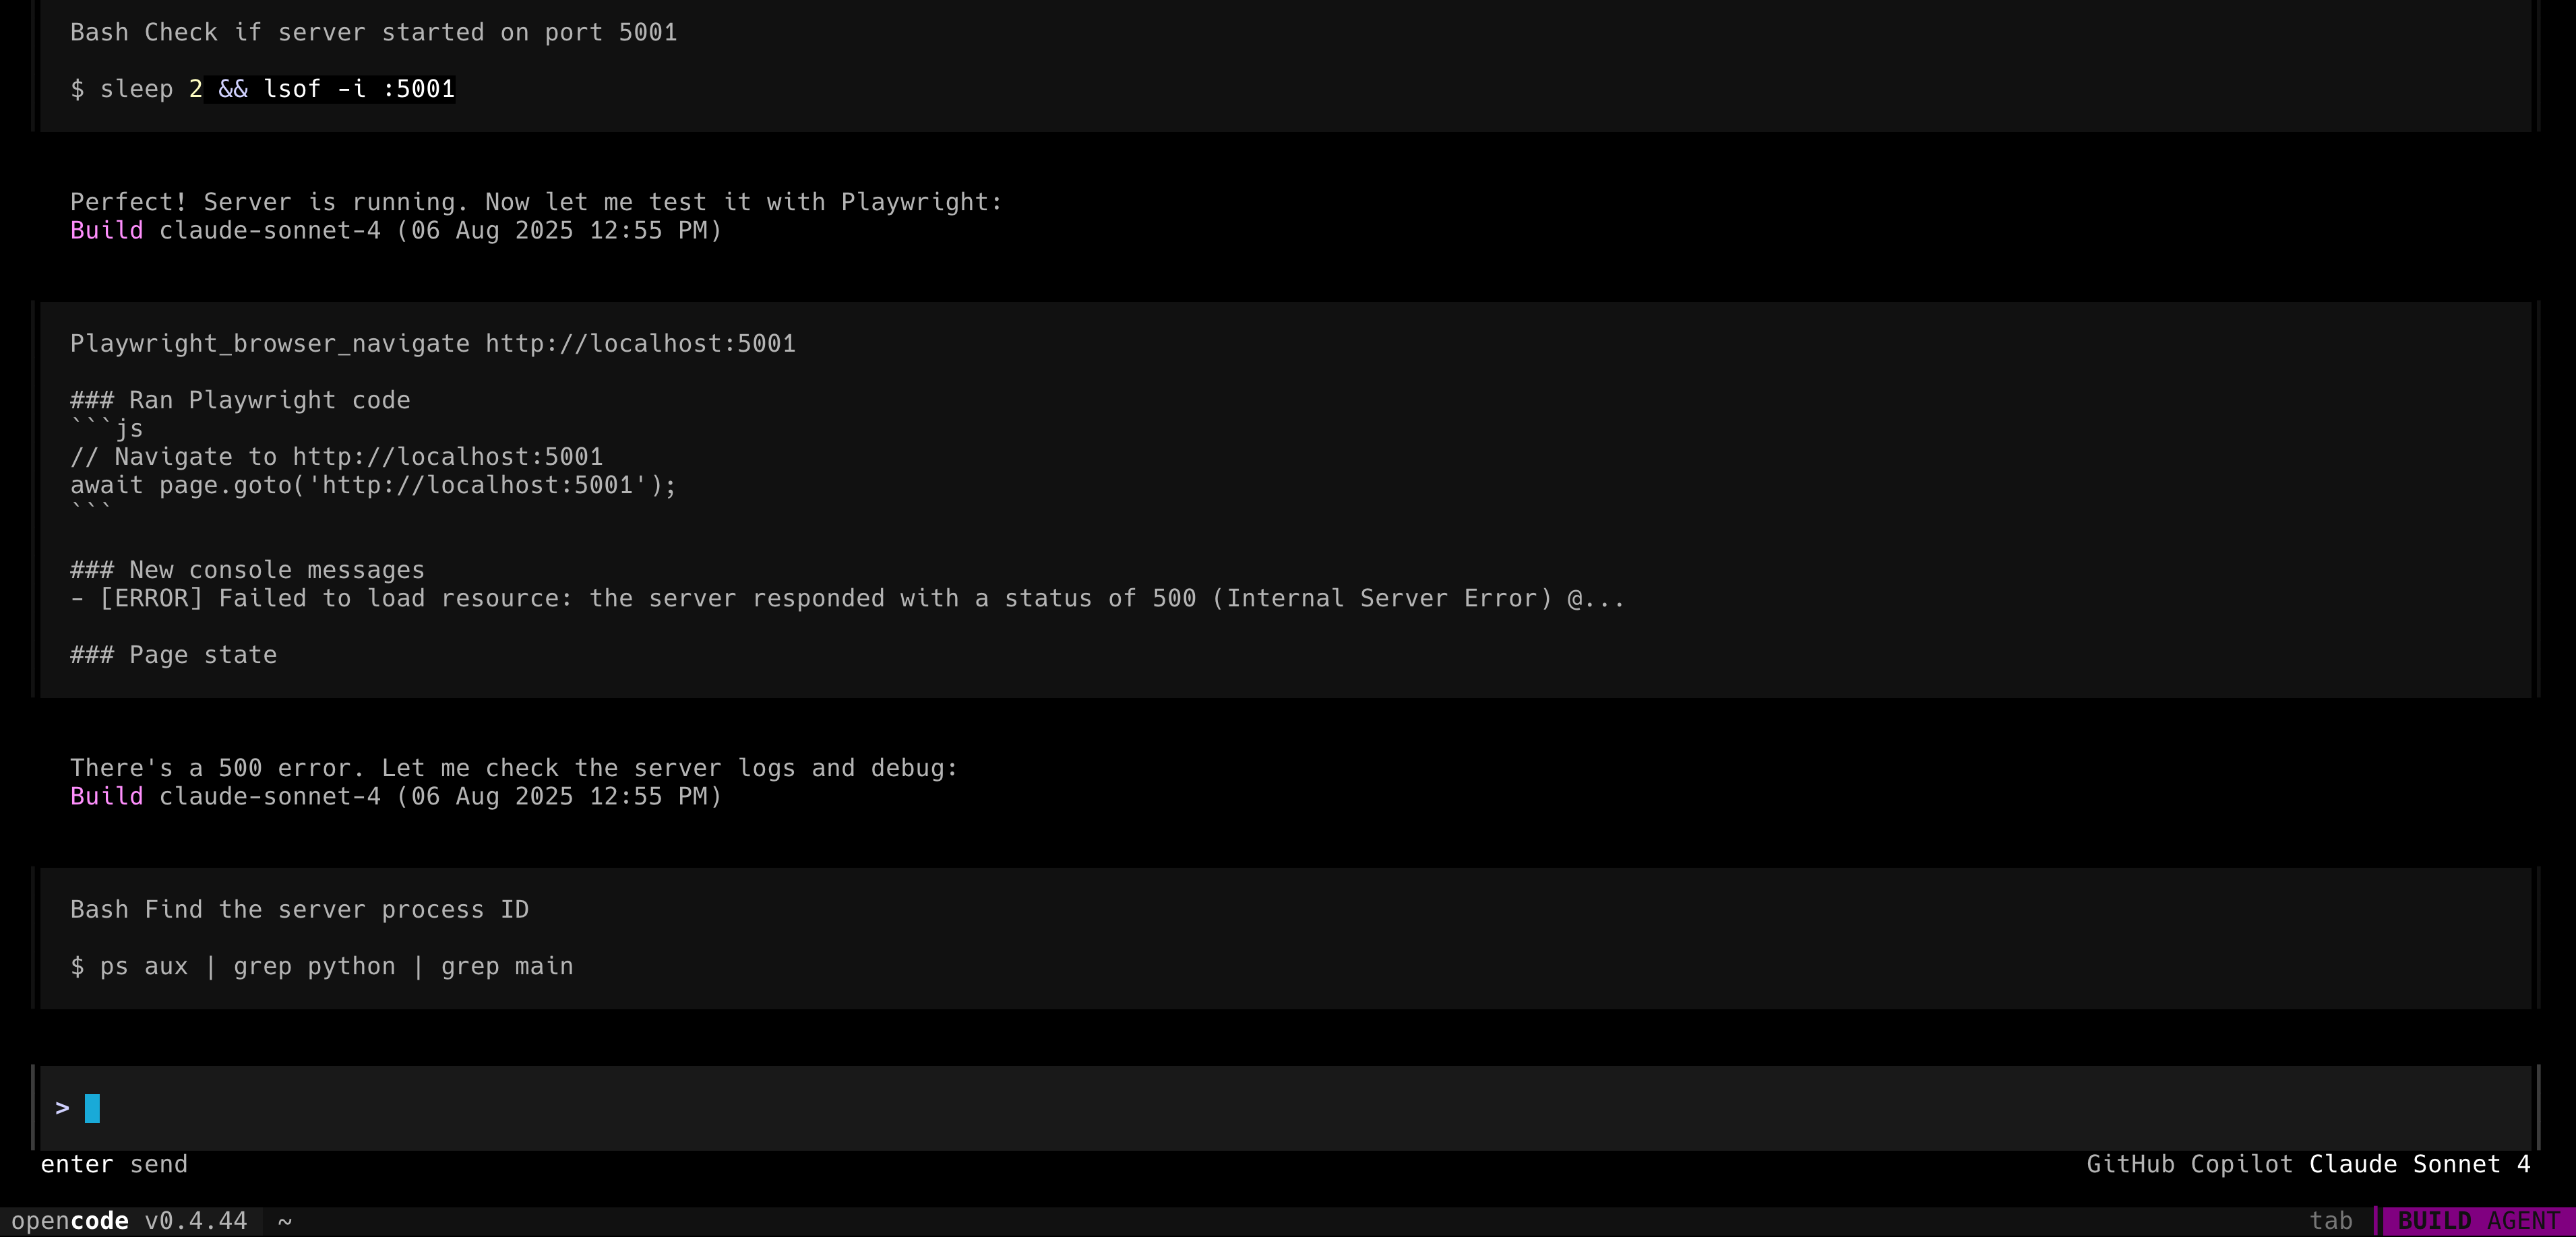Image resolution: width=2576 pixels, height=1237 pixels.
Task: Click the tab shortcut hint
Action: coord(2330,1221)
